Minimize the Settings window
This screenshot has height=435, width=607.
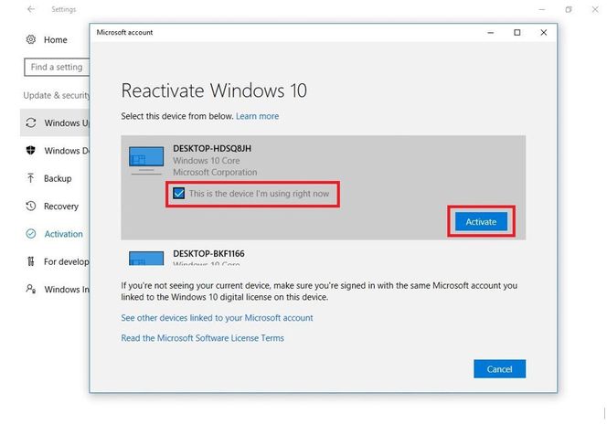pos(542,9)
